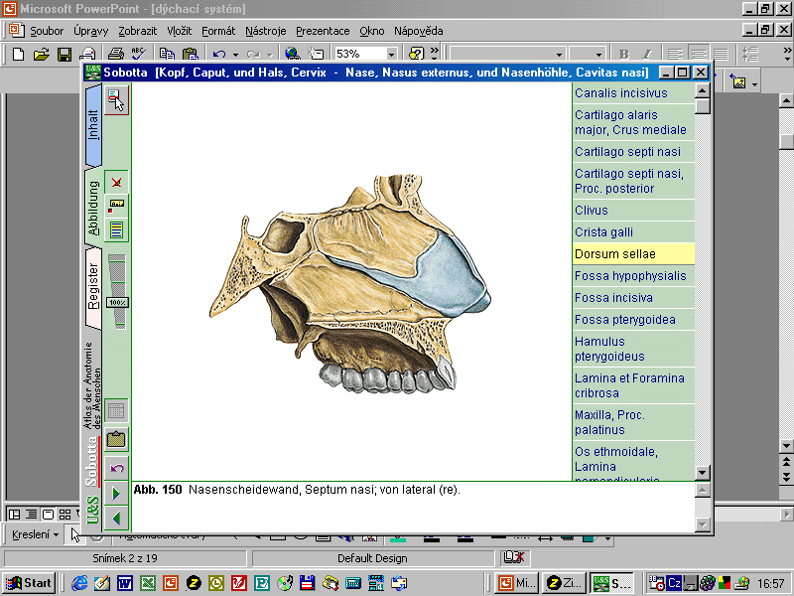Open the font name dropdown
The image size is (794, 596).
(559, 55)
